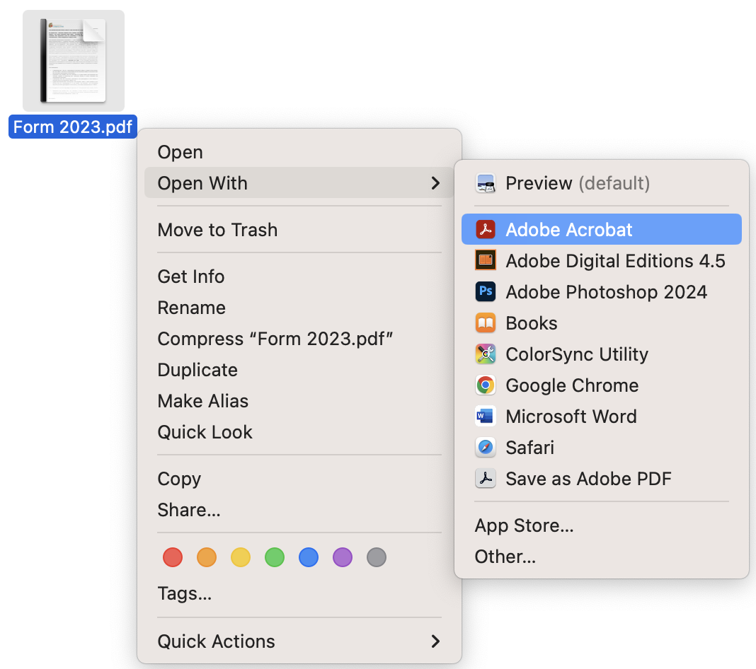Open the file in Google Chrome
The image size is (756, 669).
coord(601,385)
